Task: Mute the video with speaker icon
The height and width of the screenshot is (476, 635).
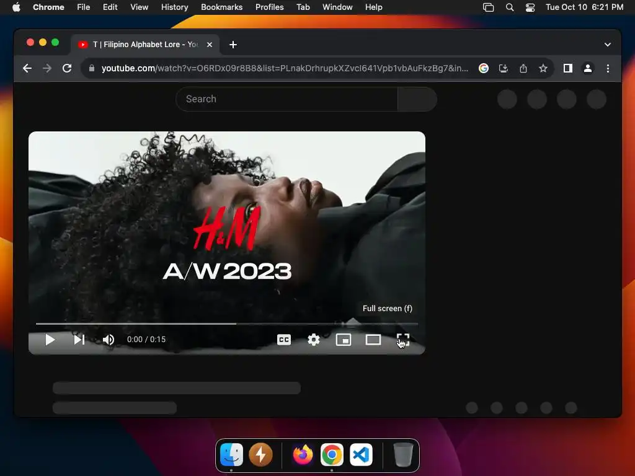Action: 108,340
